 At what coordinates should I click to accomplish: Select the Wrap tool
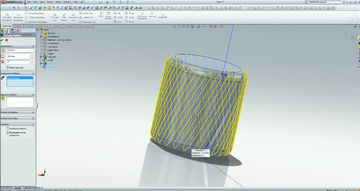129,13
